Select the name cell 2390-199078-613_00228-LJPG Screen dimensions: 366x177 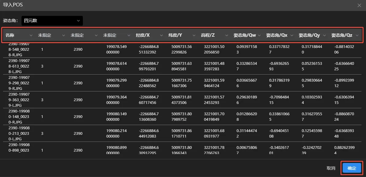click(19, 66)
